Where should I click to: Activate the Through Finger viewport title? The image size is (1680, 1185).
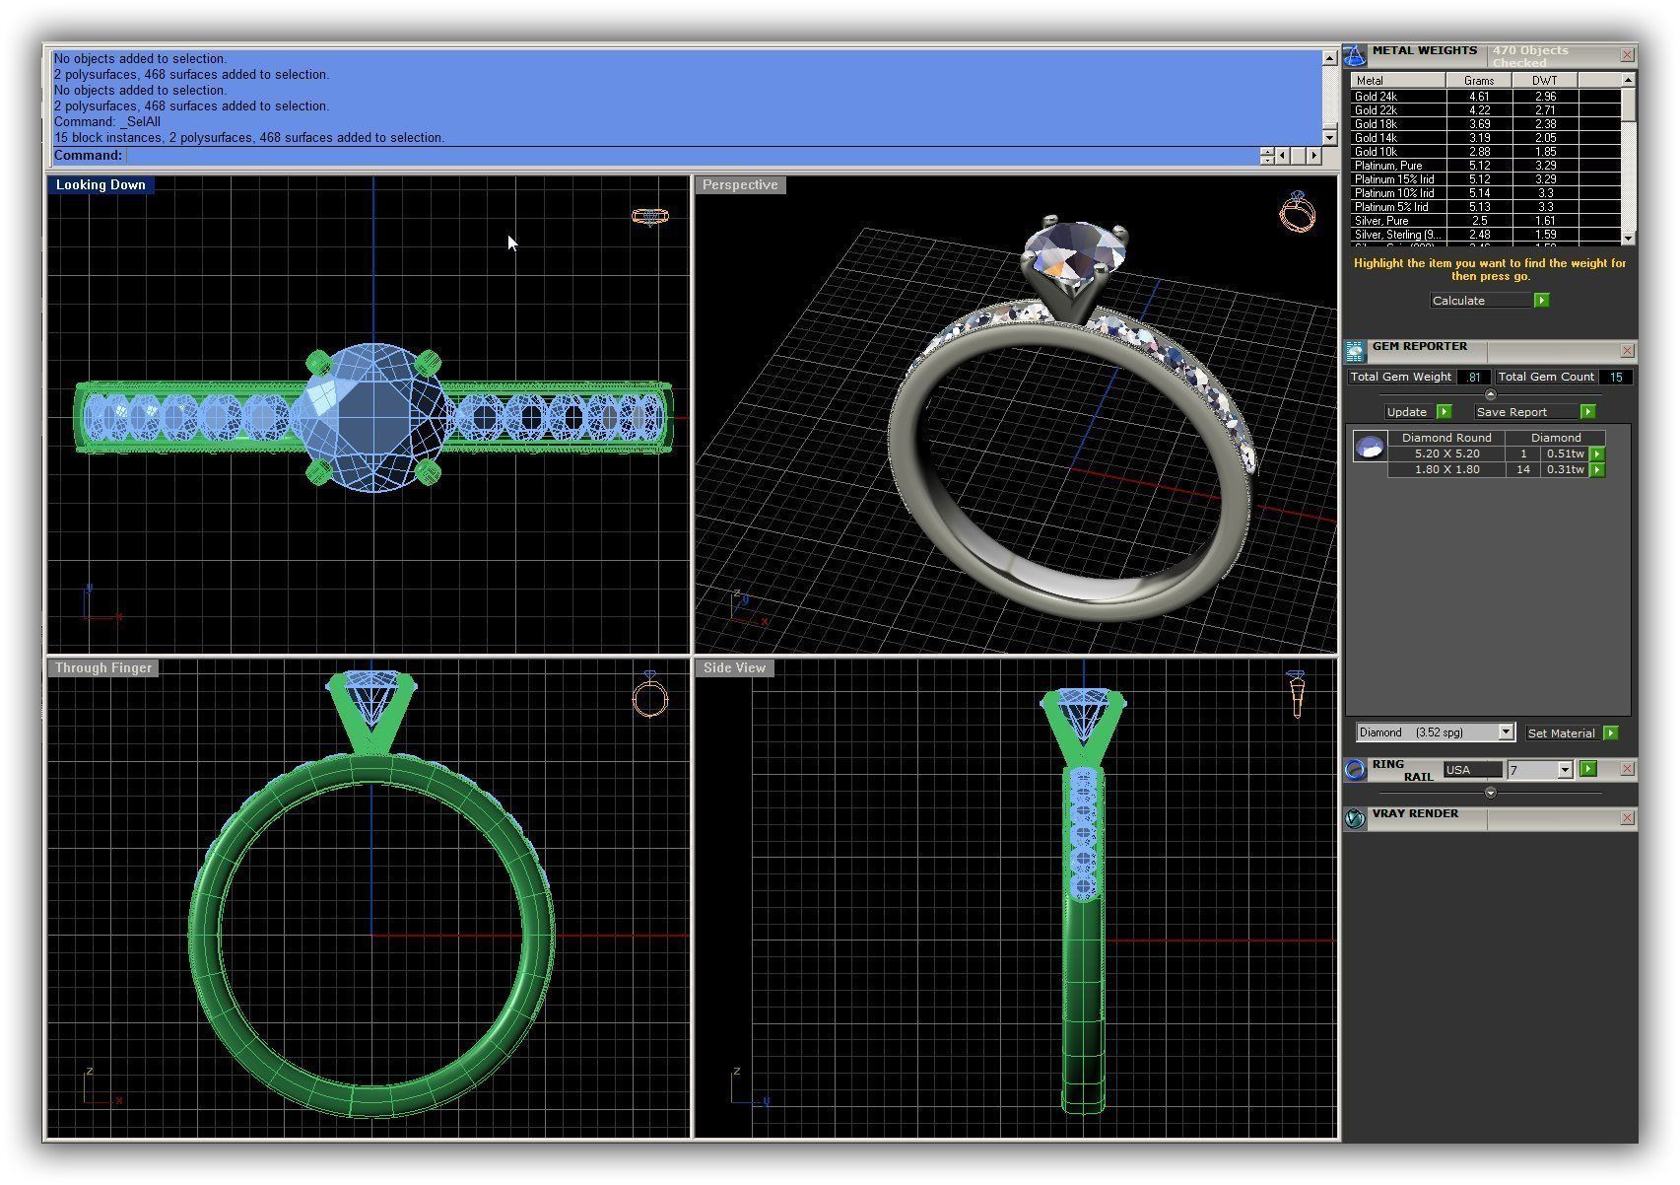point(103,668)
